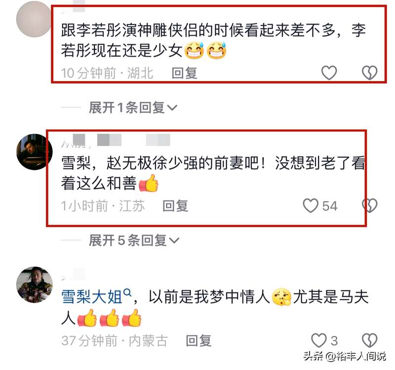Expand 展开1条回复 under the first comment
Screen dimensions: 395x370
133,108
